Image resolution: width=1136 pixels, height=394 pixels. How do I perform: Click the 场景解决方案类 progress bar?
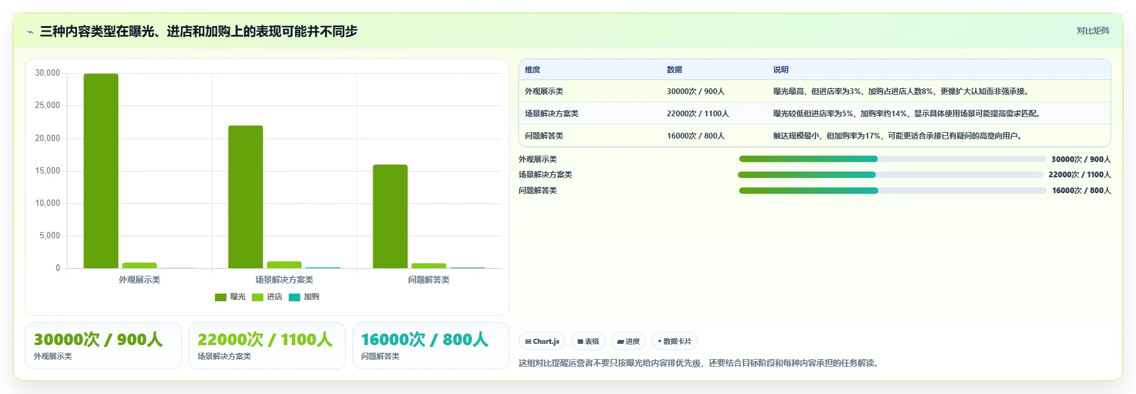click(890, 175)
